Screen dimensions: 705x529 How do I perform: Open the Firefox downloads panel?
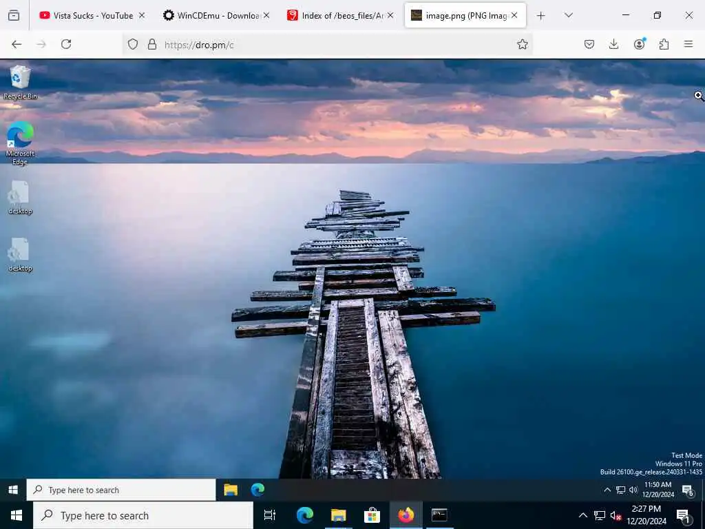coord(613,44)
